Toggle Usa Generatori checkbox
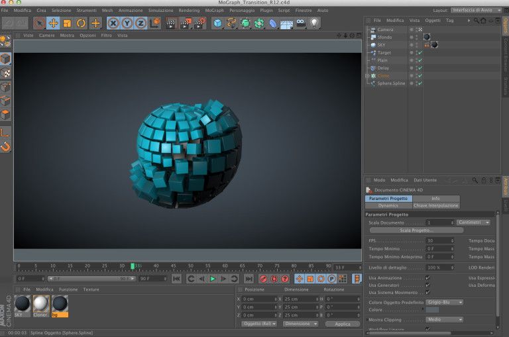The width and height of the screenshot is (509, 337). pyautogui.click(x=427, y=285)
